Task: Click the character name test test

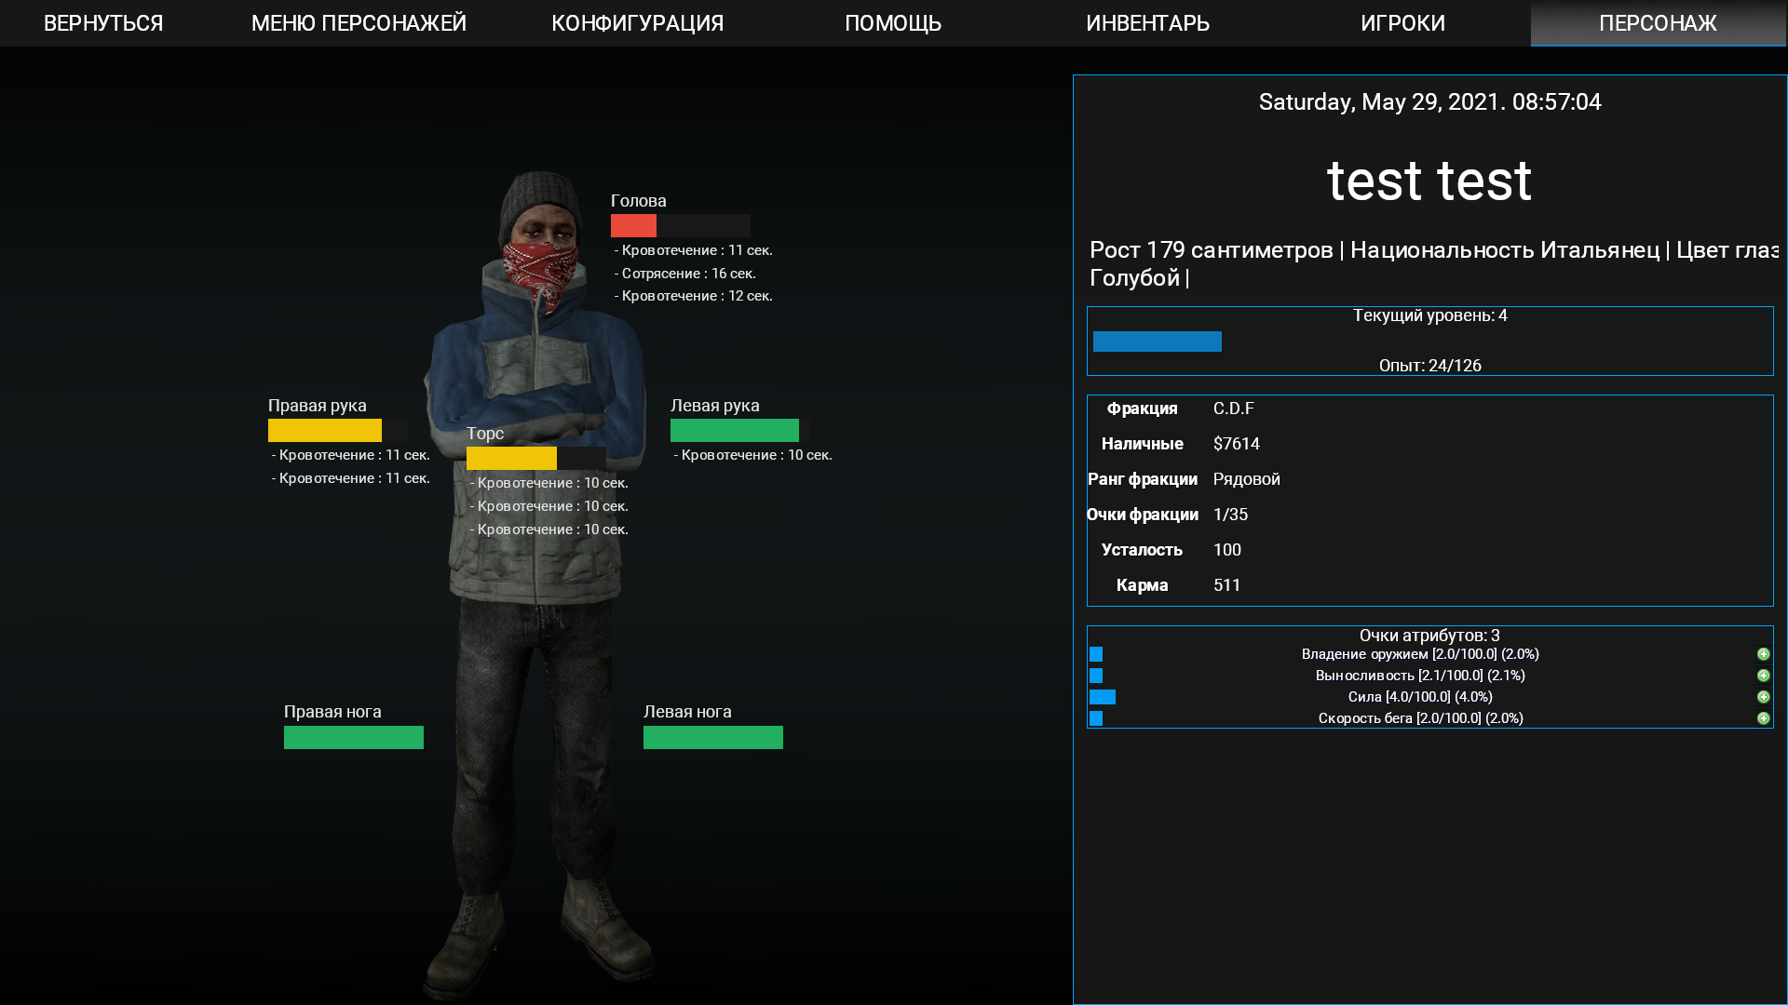Action: click(1429, 181)
